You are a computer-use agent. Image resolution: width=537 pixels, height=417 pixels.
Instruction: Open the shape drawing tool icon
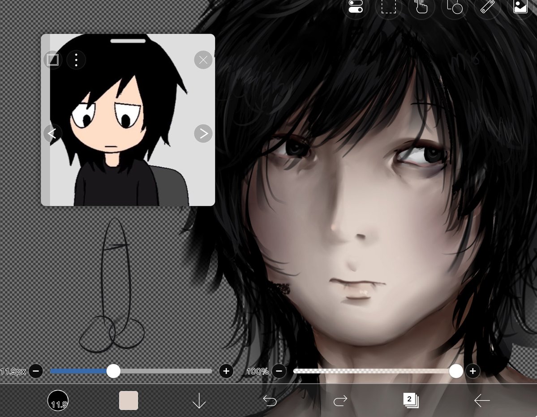coord(454,7)
